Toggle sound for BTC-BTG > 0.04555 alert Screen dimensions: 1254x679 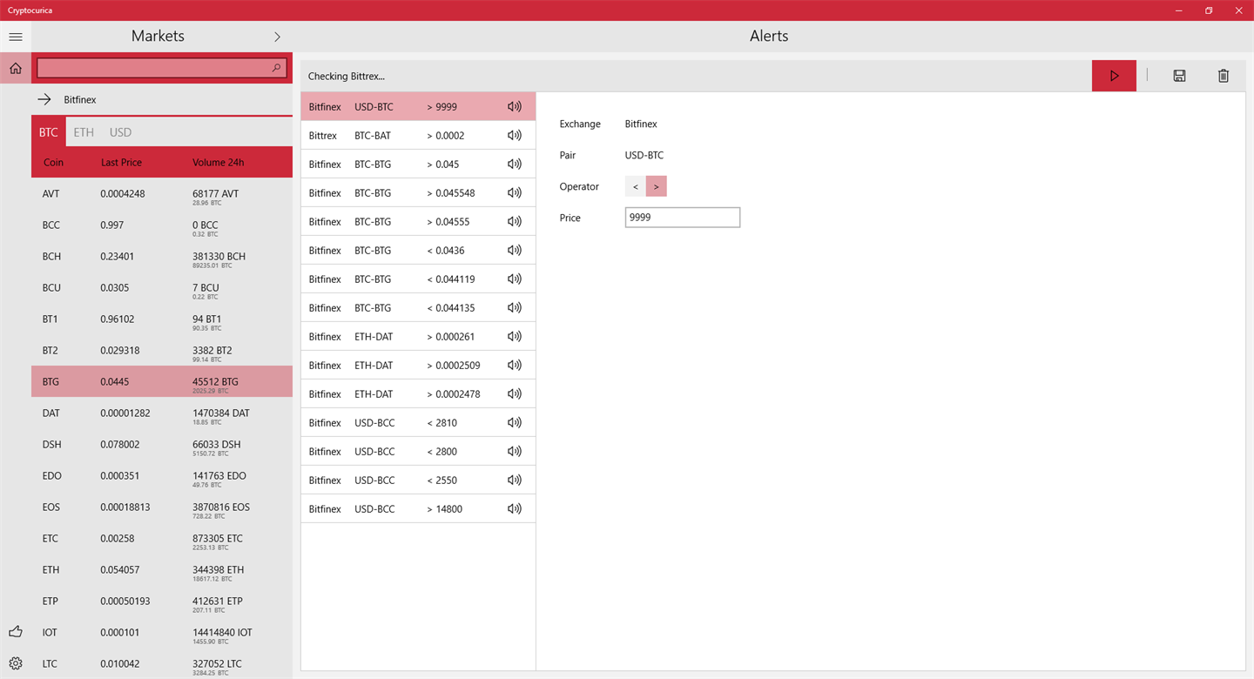pyautogui.click(x=515, y=221)
